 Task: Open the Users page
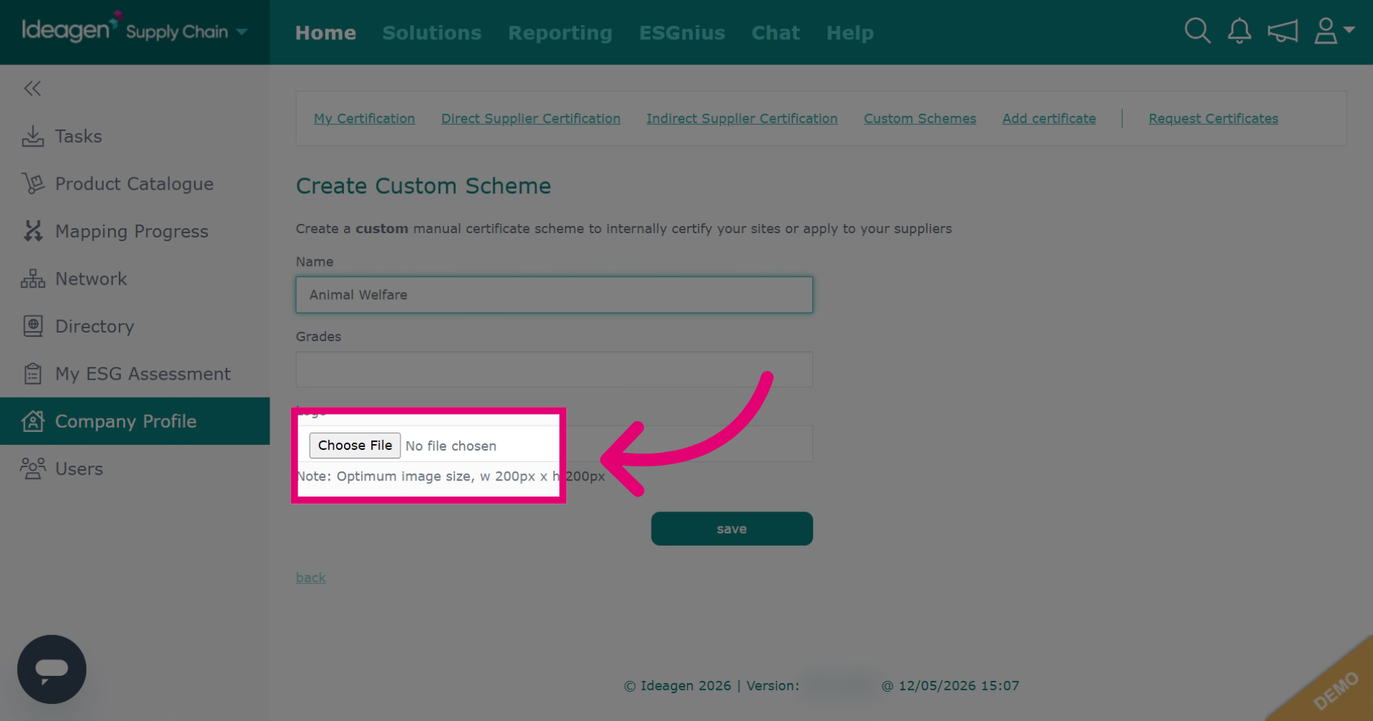click(134, 469)
